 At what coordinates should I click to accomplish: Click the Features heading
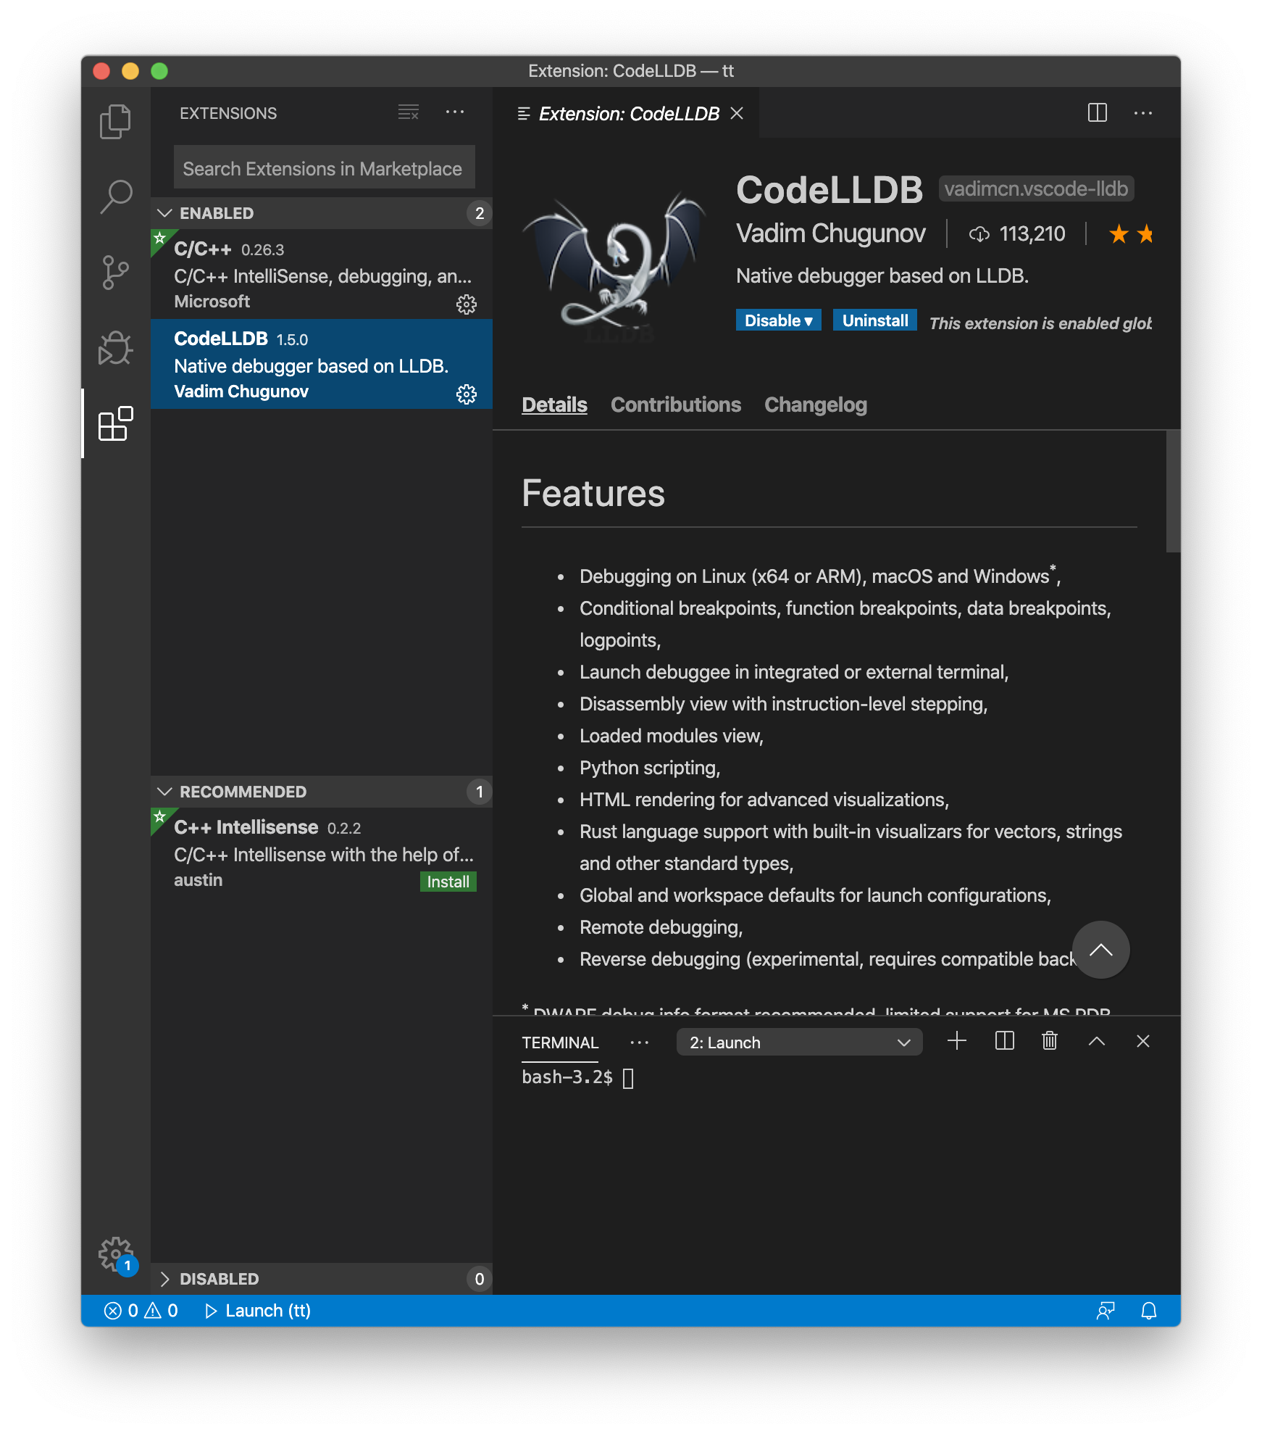(x=593, y=493)
